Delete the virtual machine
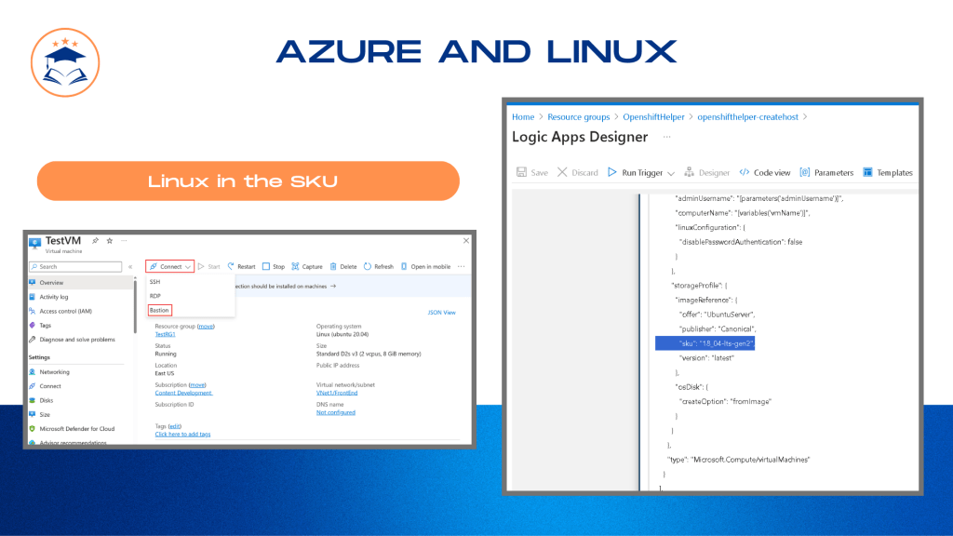Viewport: 953px width, 536px height. [x=343, y=266]
